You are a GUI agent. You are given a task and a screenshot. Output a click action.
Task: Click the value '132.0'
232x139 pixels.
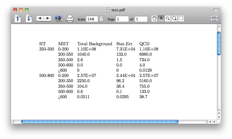click(121, 54)
